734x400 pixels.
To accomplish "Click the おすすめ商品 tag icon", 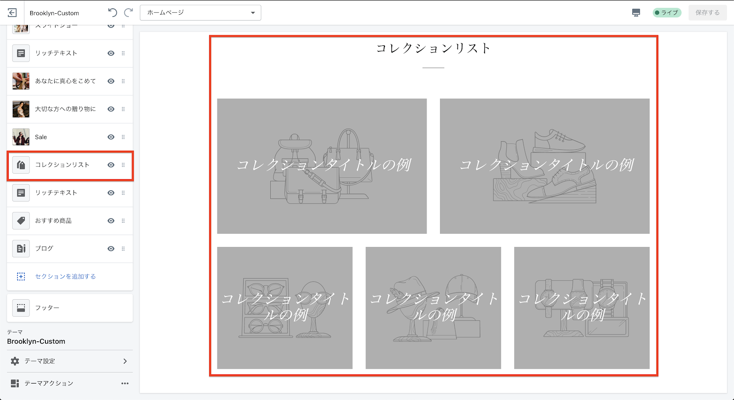I will 21,220.
